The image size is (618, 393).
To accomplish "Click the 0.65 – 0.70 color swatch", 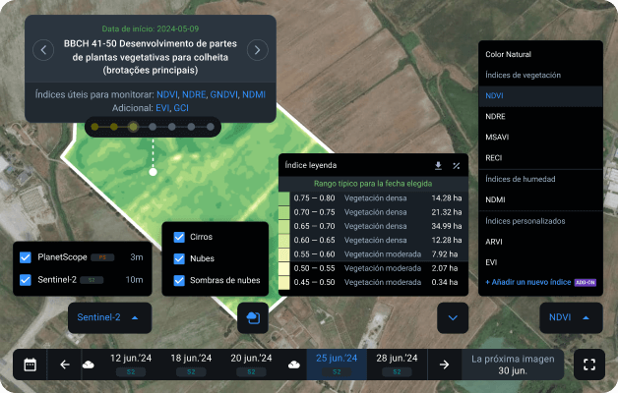I will pyautogui.click(x=284, y=226).
